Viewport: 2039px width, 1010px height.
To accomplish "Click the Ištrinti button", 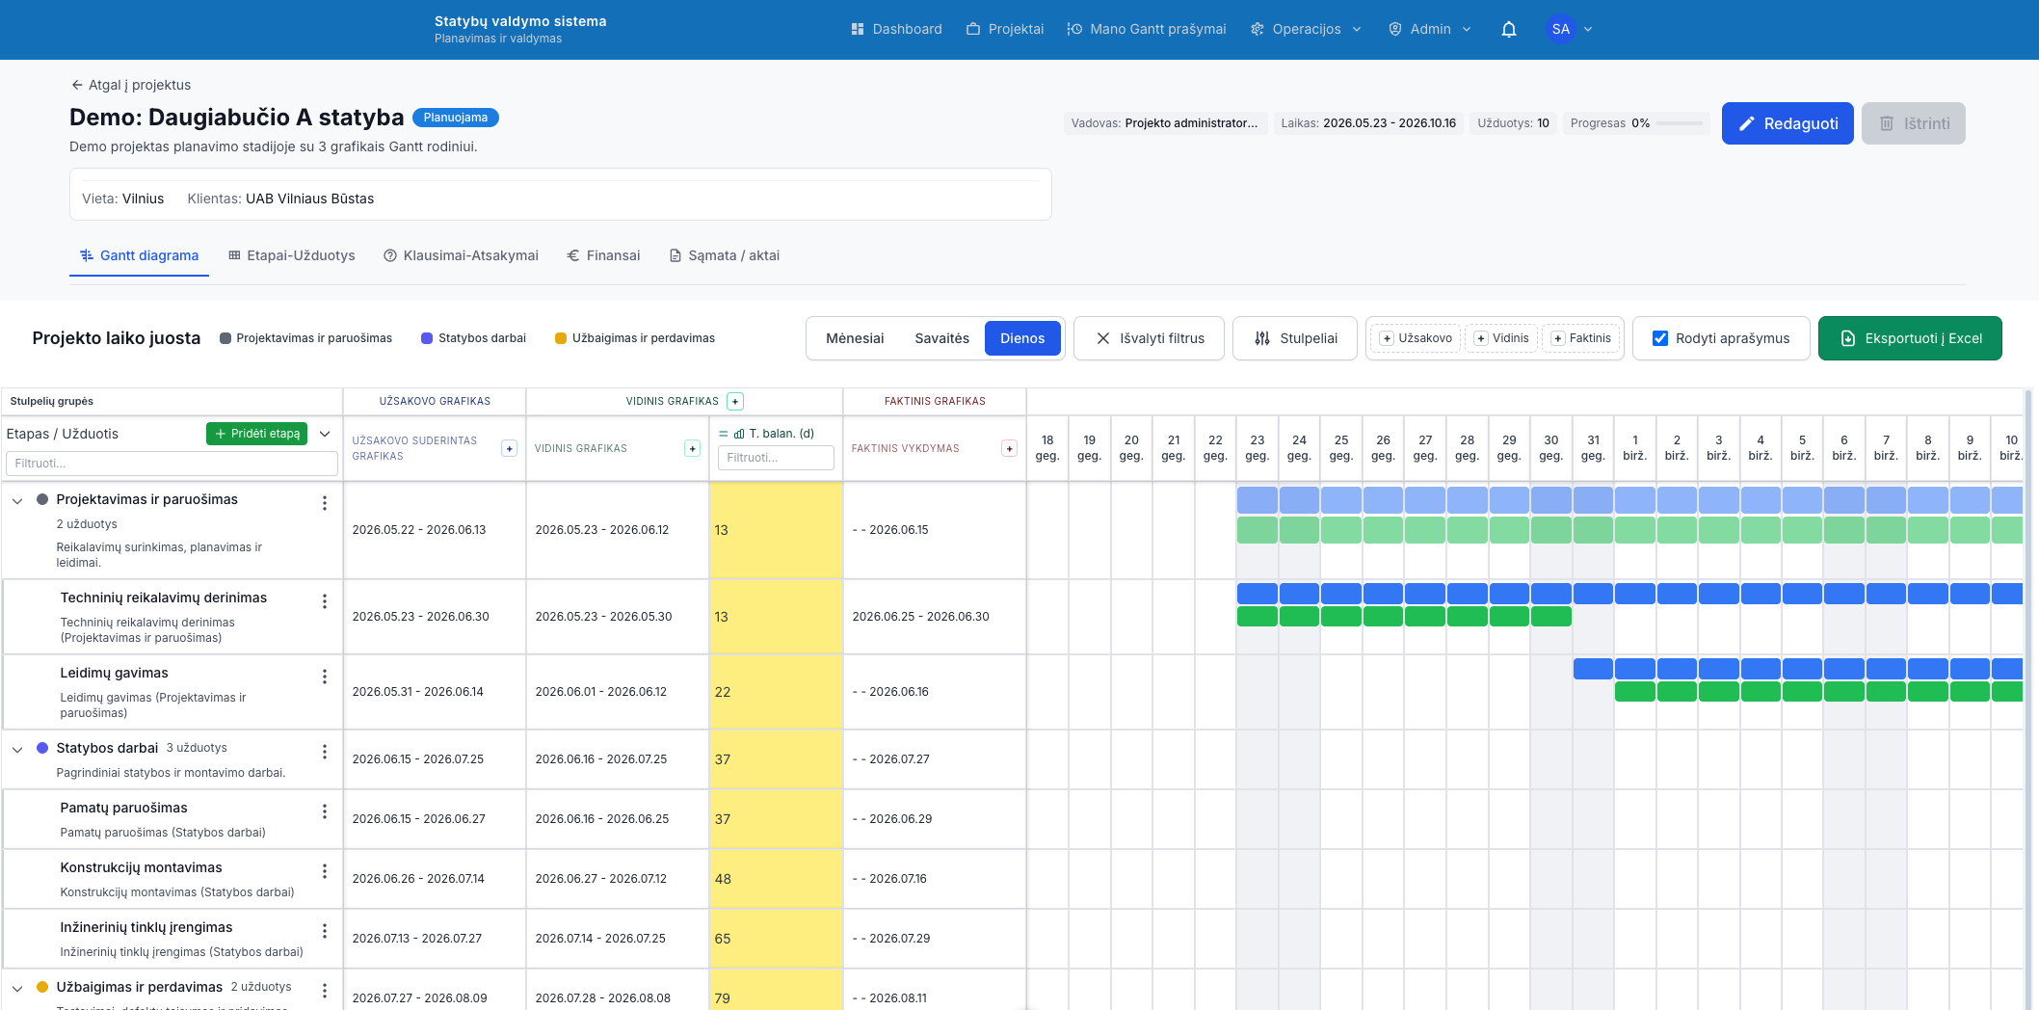I will [x=1914, y=123].
